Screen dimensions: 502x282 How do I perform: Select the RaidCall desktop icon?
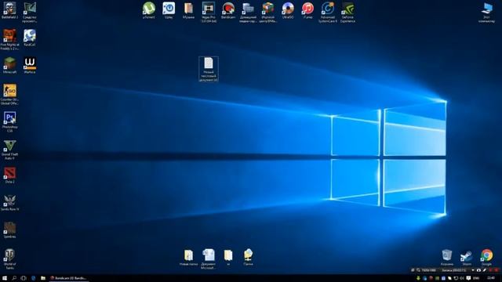(30, 38)
